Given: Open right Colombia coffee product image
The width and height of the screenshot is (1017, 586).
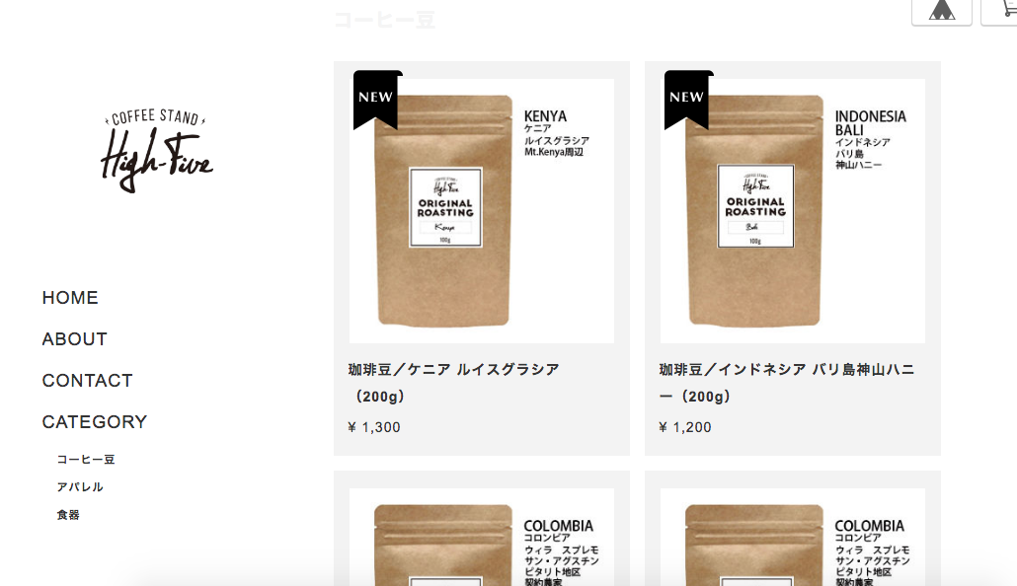Looking at the screenshot, I should [793, 538].
